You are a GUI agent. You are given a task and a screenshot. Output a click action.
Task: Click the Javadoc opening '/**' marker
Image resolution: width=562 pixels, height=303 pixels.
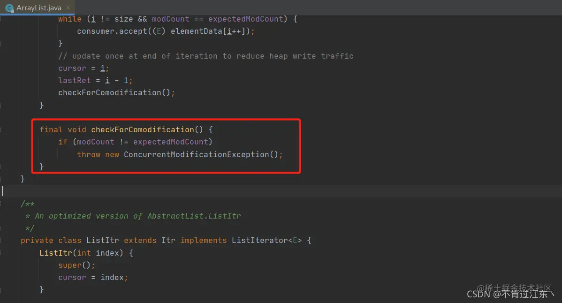(x=28, y=204)
